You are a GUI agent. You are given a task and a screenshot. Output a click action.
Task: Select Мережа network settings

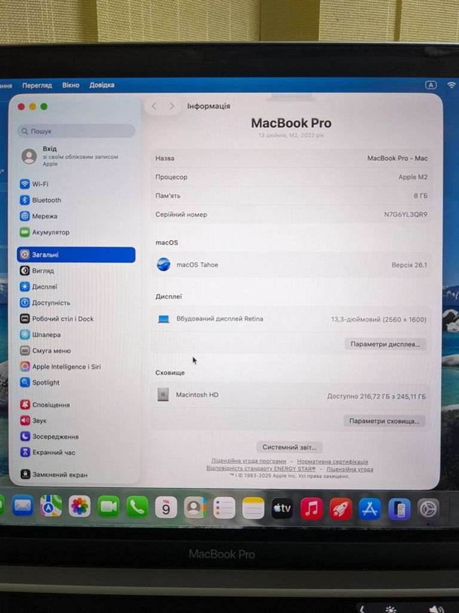click(x=39, y=216)
